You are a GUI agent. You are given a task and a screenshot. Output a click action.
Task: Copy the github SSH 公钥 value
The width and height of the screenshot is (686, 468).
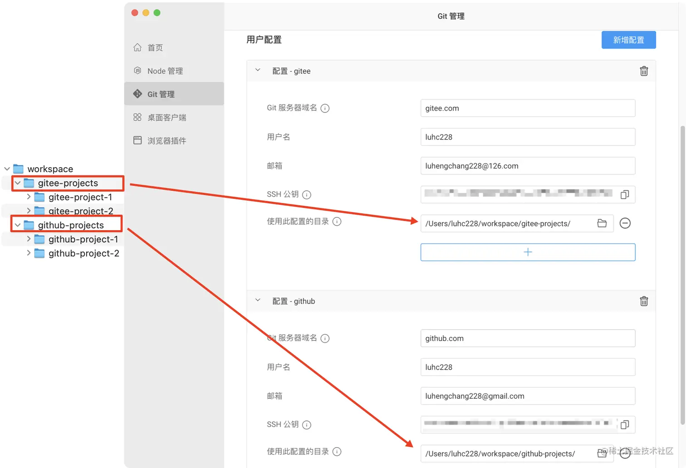[x=625, y=425]
